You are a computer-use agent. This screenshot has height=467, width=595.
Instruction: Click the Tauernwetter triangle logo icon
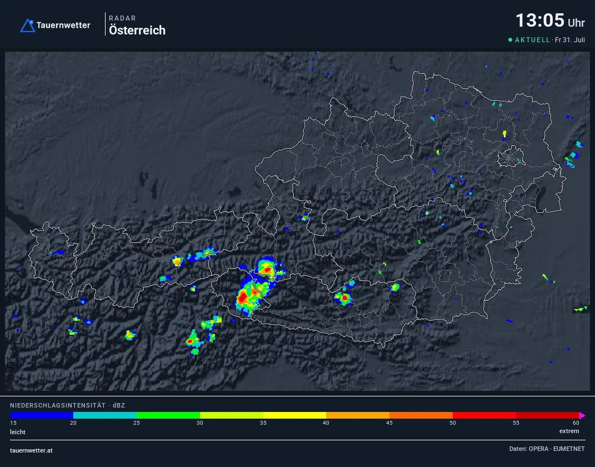[x=27, y=26]
